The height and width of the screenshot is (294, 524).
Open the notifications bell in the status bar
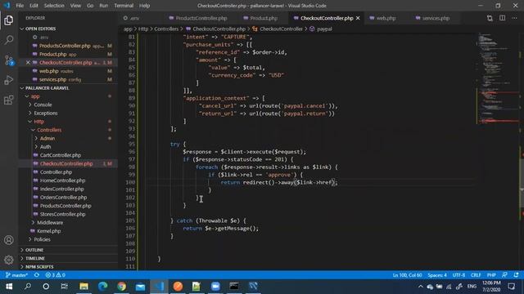[517, 275]
